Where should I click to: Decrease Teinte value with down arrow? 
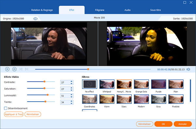[71, 103]
